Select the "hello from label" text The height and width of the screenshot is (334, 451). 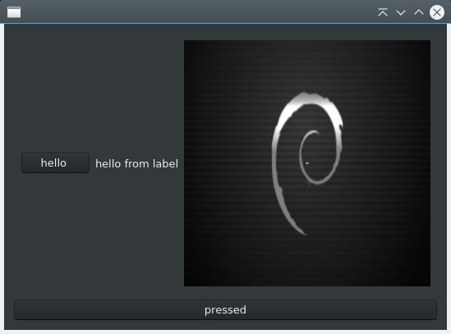pos(136,163)
